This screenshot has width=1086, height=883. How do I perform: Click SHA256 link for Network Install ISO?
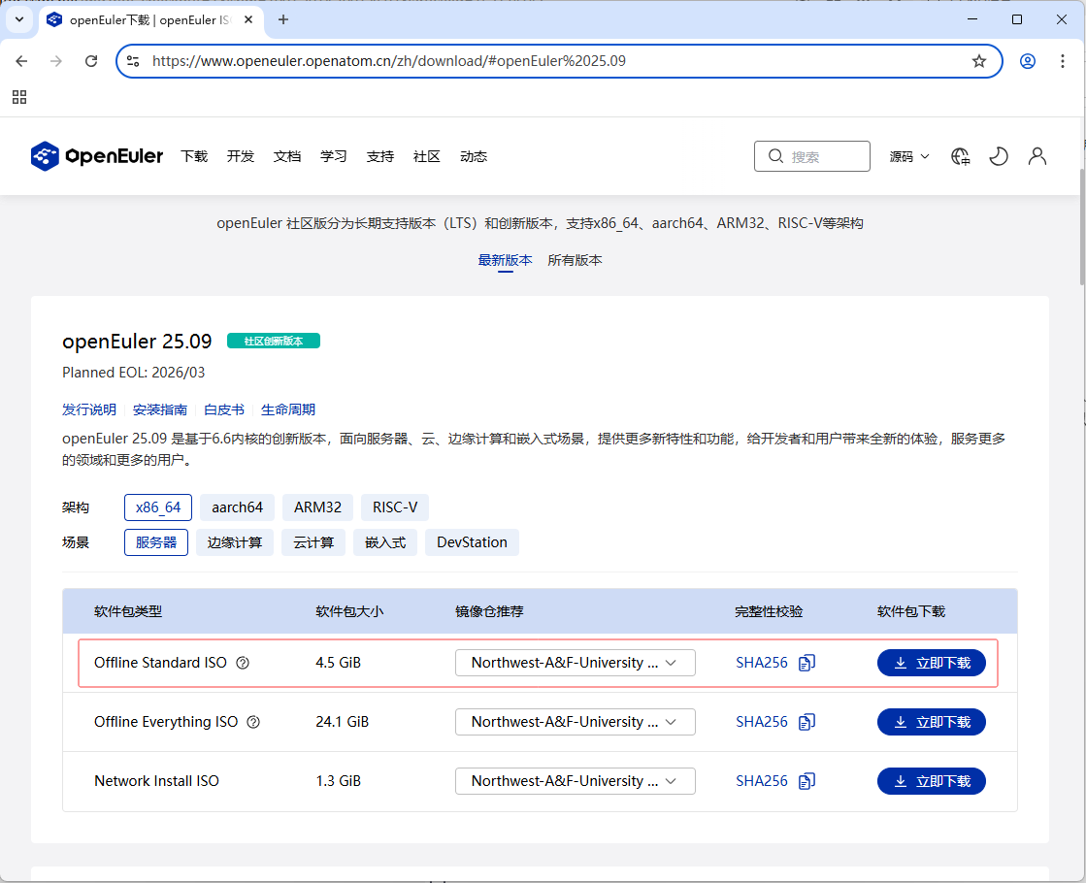[x=761, y=781]
